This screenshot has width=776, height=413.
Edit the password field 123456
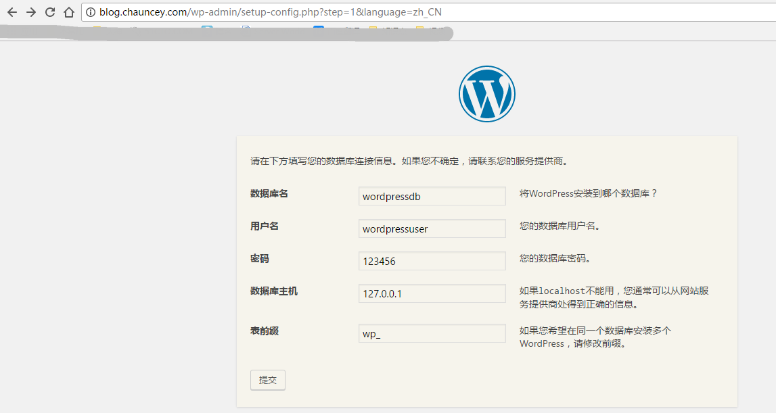tap(432, 261)
